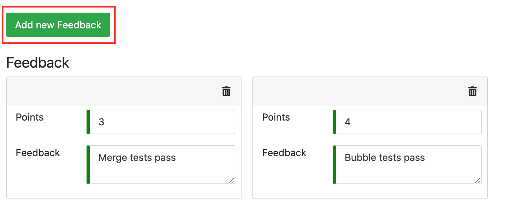Click green bar beside Merge tests pass textarea

88,165
